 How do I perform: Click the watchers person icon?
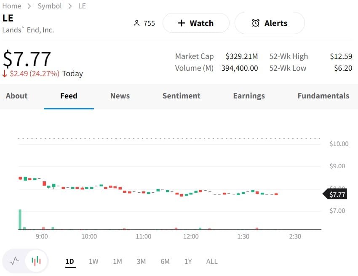pyautogui.click(x=136, y=23)
